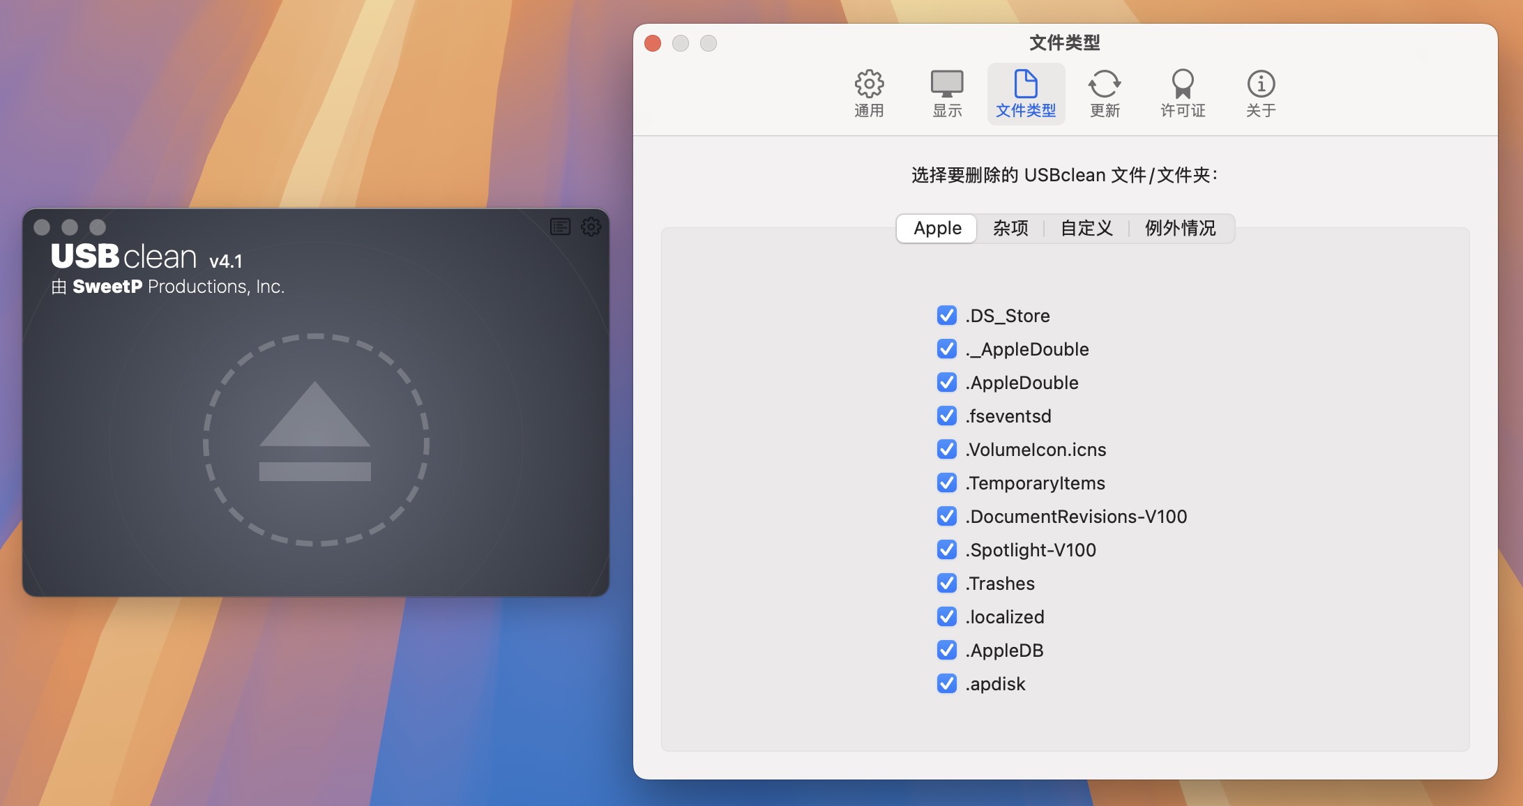Uncheck the .Trashes file type checkbox
Screen dimensions: 1523x806
[947, 584]
